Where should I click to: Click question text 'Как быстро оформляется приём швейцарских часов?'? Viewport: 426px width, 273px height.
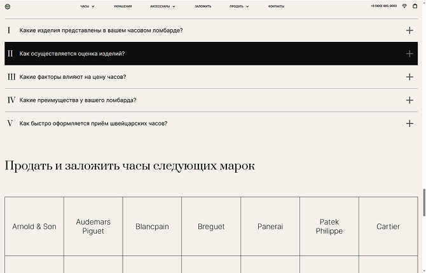[x=93, y=124]
